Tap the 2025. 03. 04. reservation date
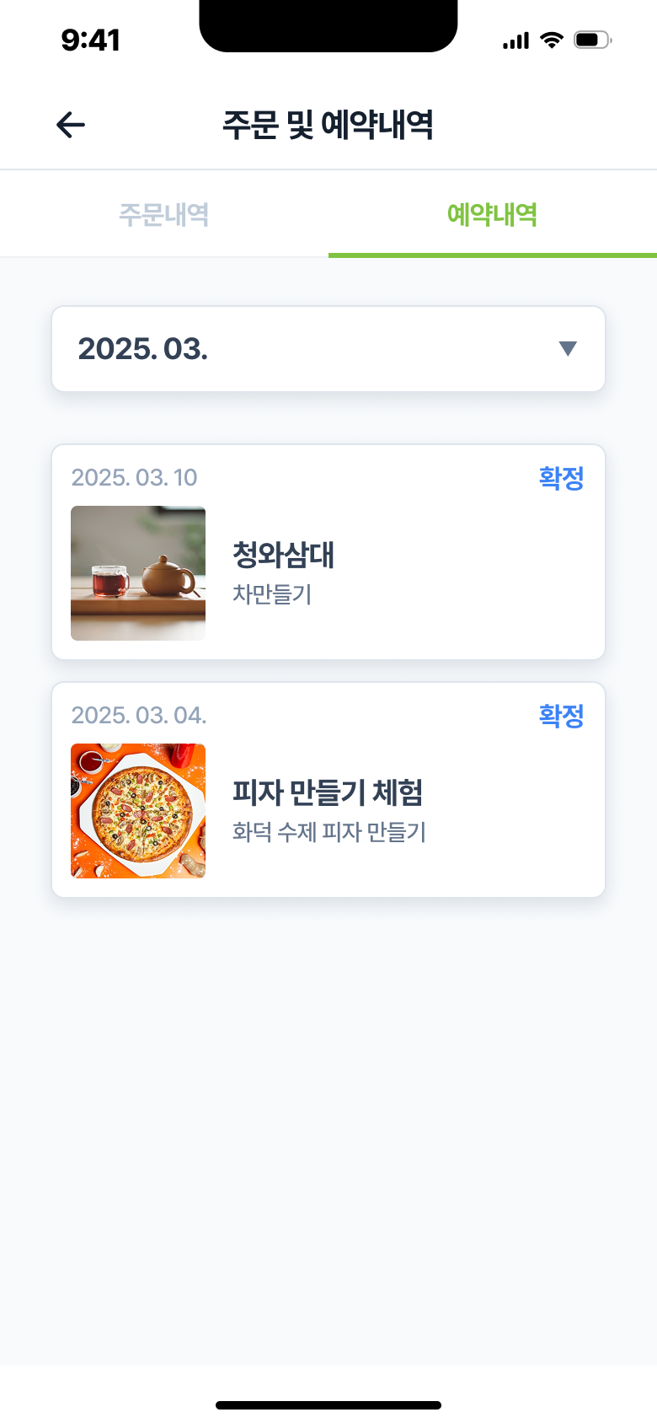The width and height of the screenshot is (657, 1423). [x=139, y=716]
